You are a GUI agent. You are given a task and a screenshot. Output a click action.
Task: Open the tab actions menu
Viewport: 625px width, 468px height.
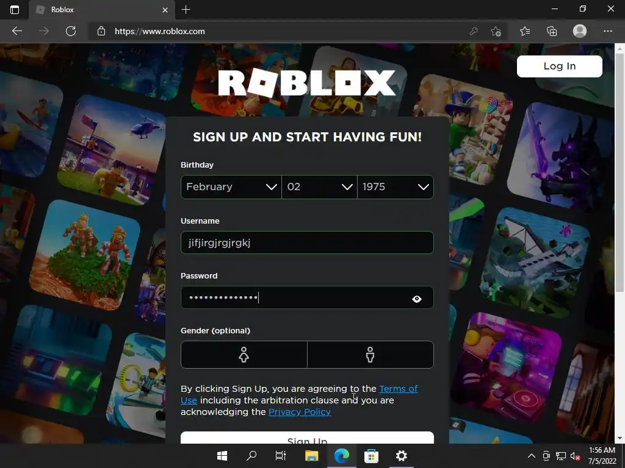pyautogui.click(x=15, y=10)
